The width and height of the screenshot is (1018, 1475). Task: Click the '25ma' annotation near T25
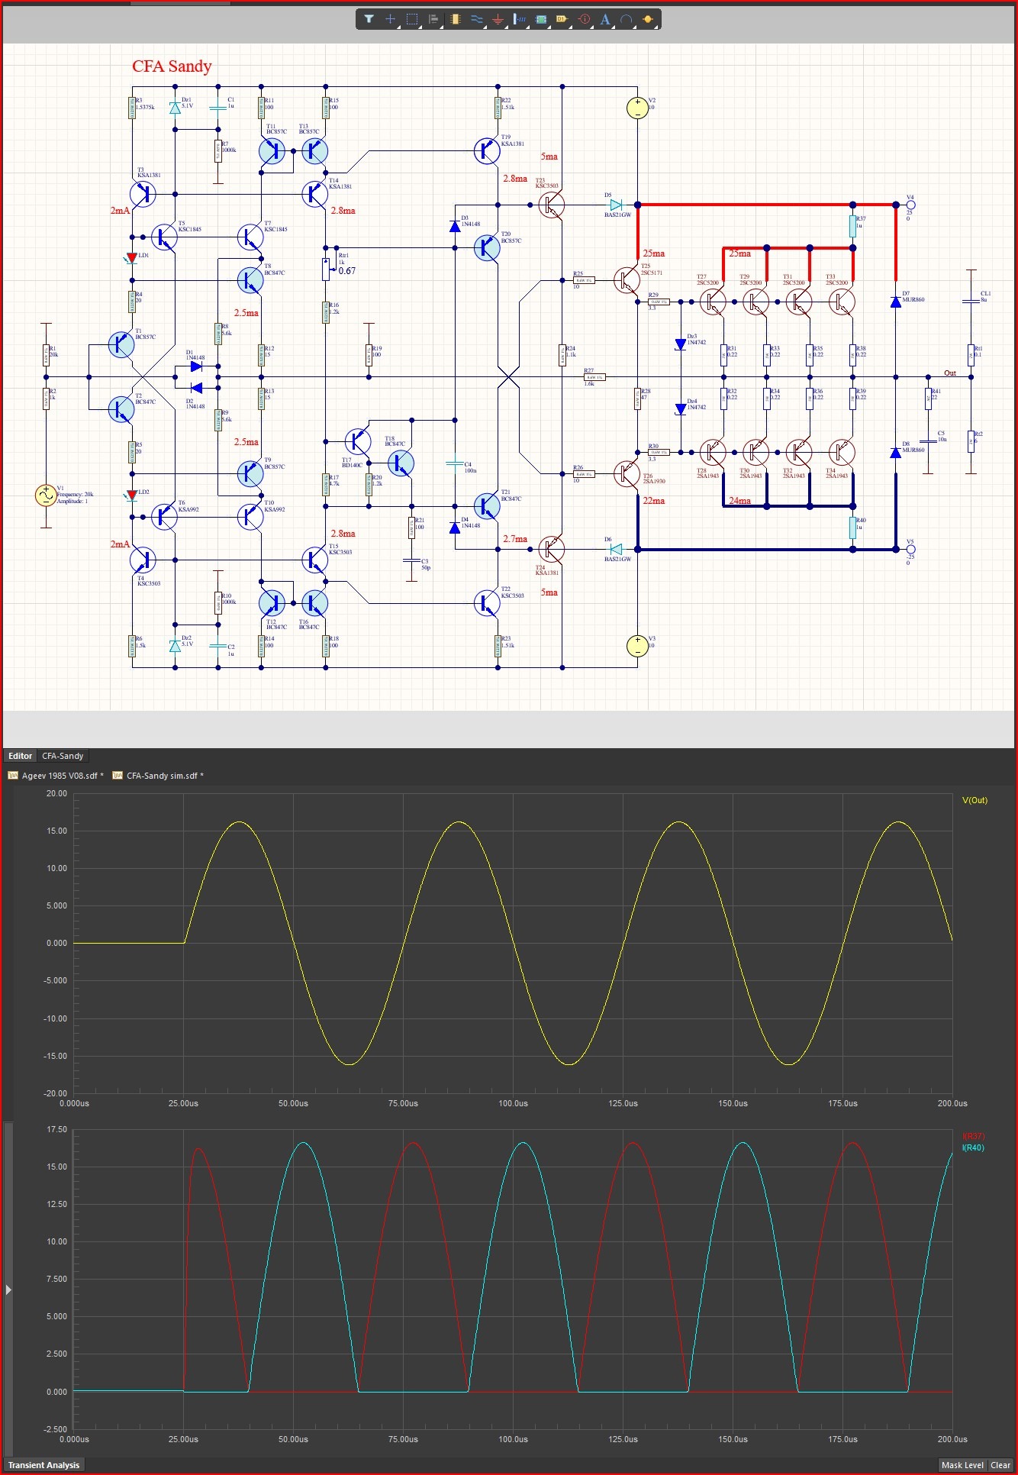[653, 253]
